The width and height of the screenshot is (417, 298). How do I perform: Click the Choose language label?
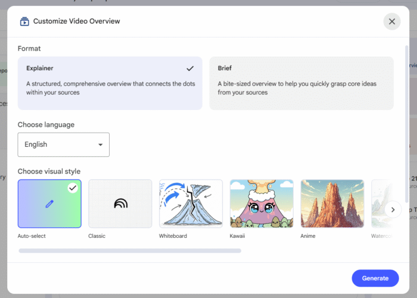point(46,125)
